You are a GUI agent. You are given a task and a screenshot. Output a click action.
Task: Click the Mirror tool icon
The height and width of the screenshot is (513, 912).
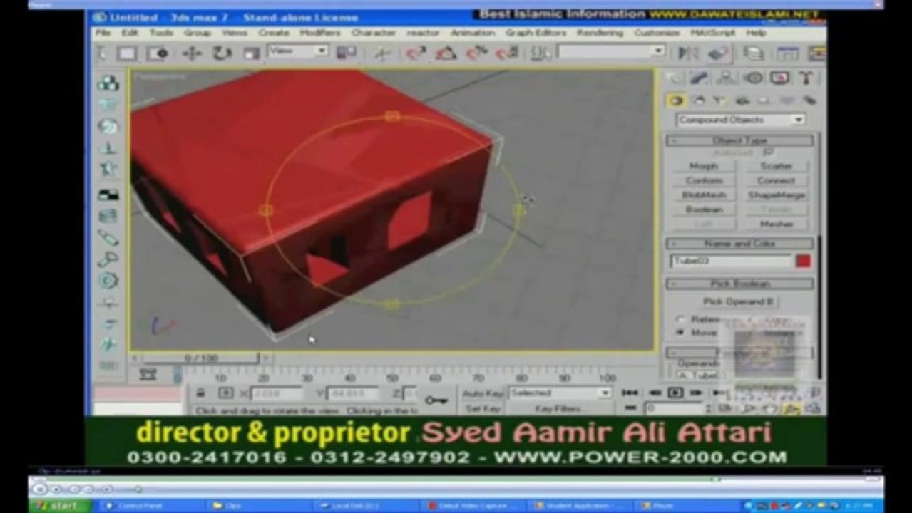[688, 53]
